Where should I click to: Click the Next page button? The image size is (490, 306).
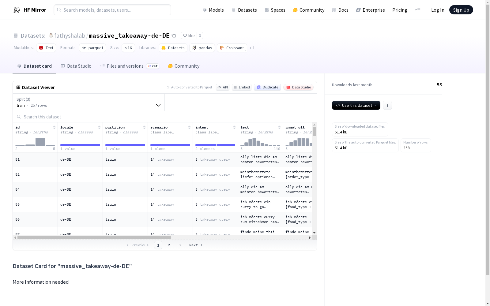(196, 245)
